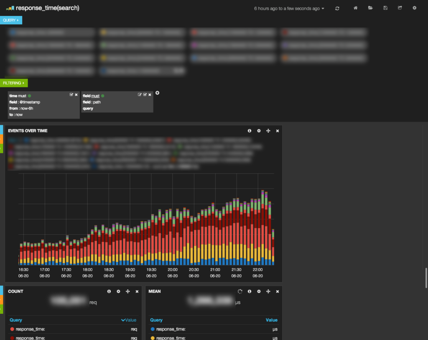
Task: Add a new filter with the plus icon
Action: pyautogui.click(x=158, y=93)
